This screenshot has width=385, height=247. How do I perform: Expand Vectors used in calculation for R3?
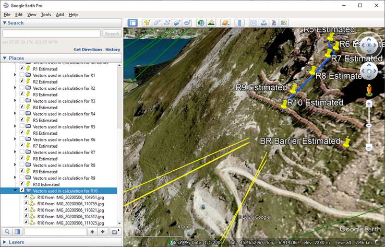[x=15, y=100]
